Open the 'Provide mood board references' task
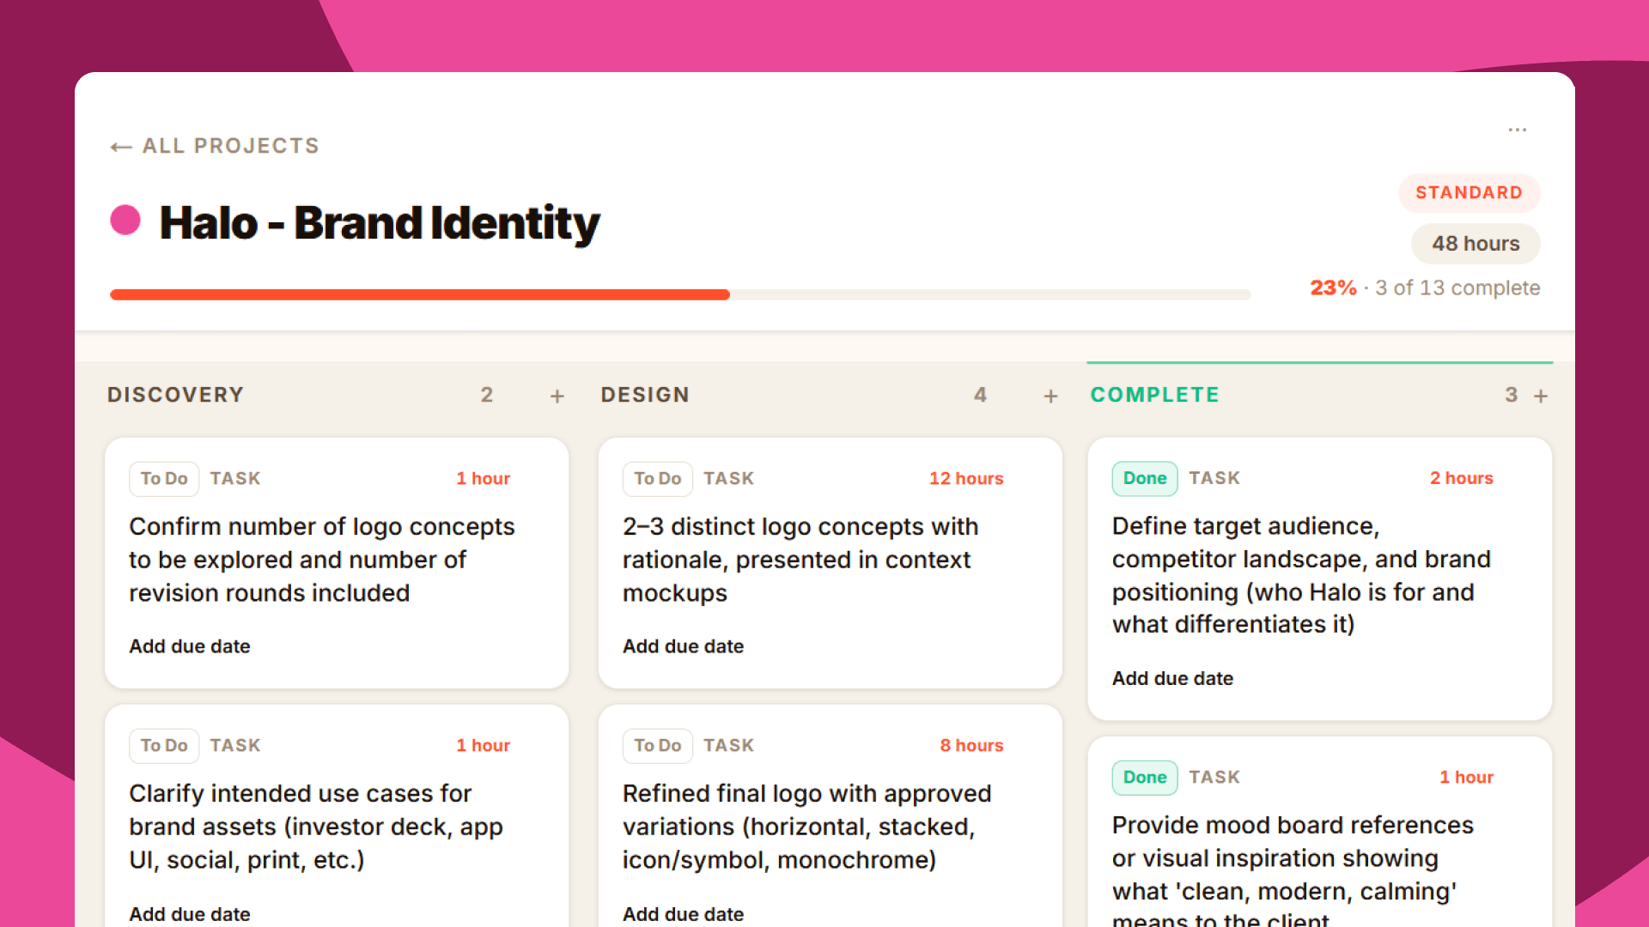This screenshot has height=927, width=1649. [1293, 871]
